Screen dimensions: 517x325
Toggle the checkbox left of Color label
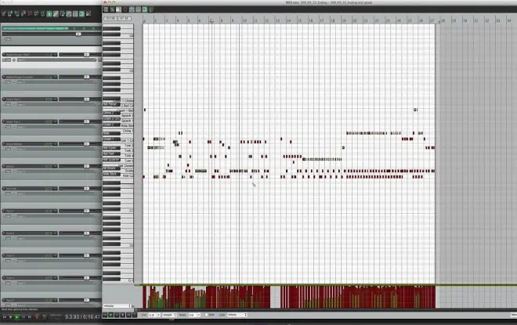(206, 315)
